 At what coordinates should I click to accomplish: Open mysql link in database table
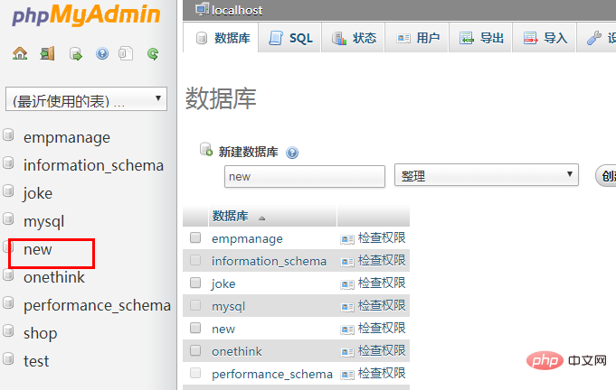[x=228, y=307]
